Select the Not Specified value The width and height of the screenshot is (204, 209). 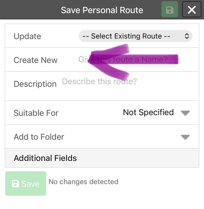coord(148,112)
